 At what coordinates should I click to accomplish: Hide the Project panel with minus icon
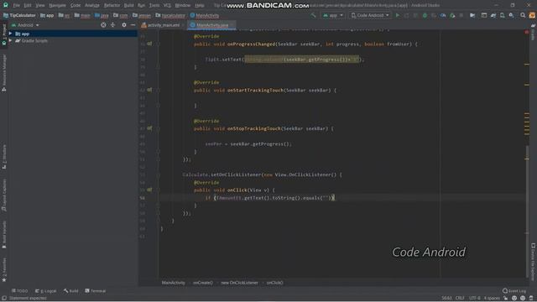click(x=133, y=25)
